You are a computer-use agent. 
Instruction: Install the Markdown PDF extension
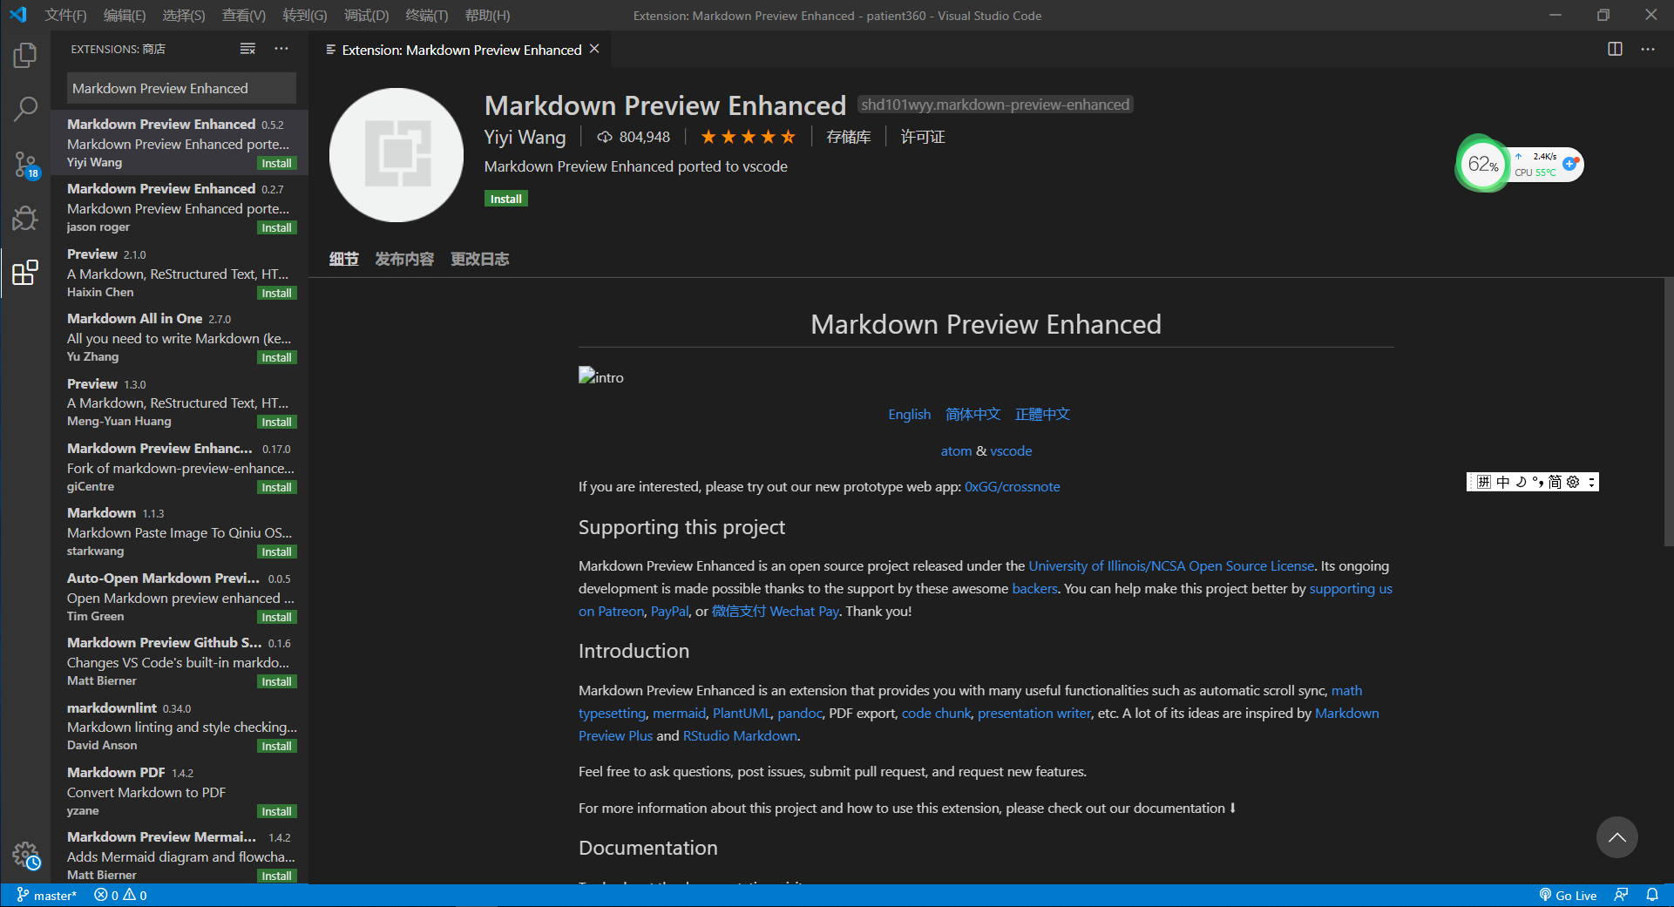pos(276,811)
